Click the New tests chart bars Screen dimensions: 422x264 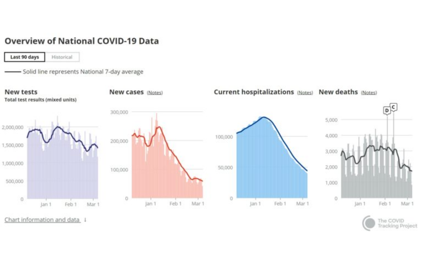point(62,170)
